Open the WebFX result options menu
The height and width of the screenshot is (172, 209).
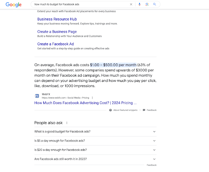pyautogui.click(x=92, y=98)
